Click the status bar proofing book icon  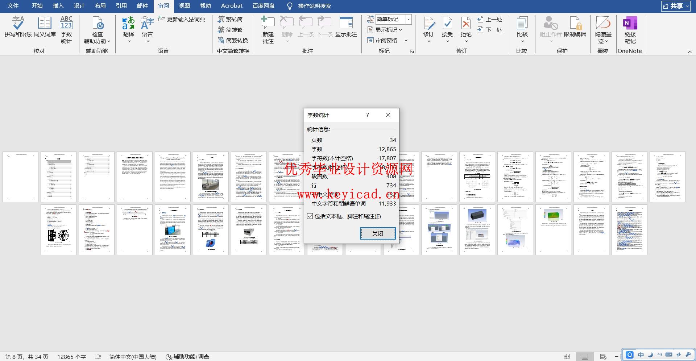98,357
